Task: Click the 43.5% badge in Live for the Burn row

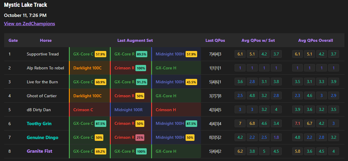Action: (191, 82)
